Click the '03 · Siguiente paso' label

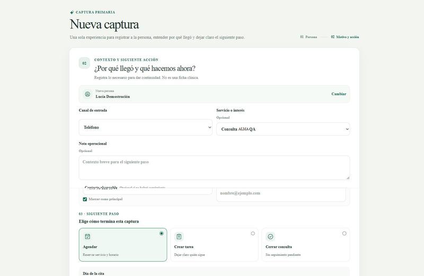click(99, 214)
